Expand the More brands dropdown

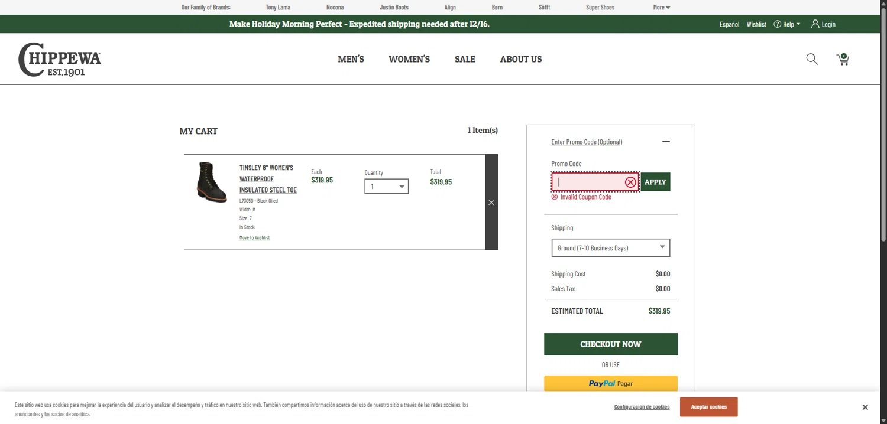point(662,7)
